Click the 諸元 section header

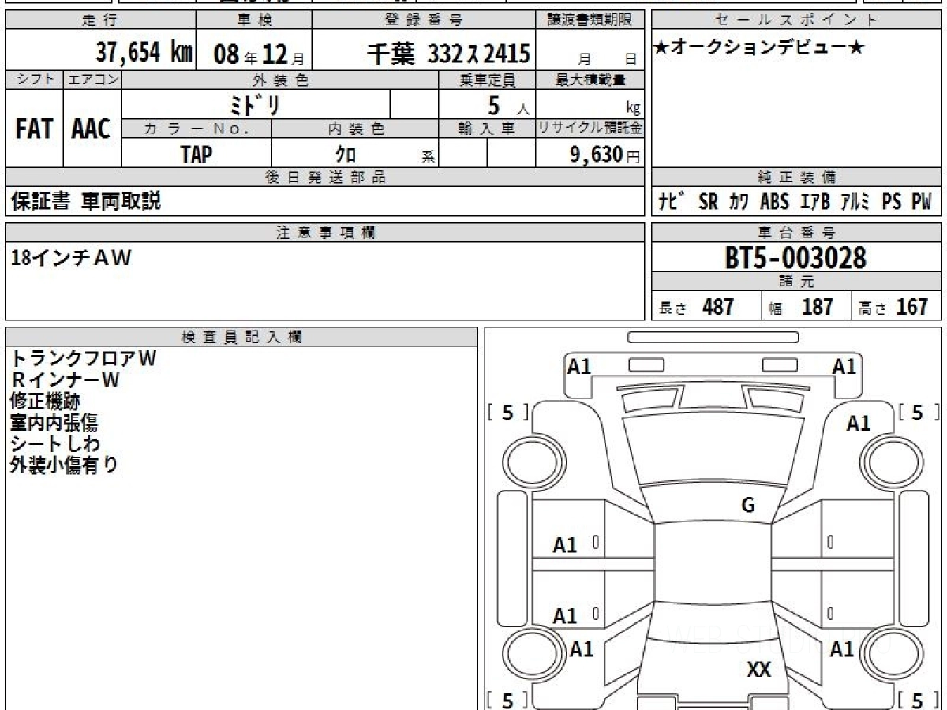click(796, 282)
